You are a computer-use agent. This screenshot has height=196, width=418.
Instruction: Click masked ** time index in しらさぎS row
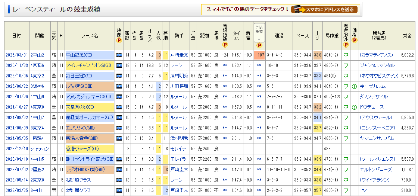(259, 86)
